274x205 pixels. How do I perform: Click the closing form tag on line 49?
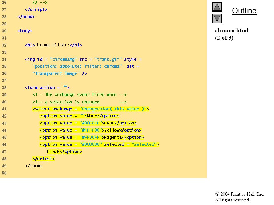pos(34,166)
